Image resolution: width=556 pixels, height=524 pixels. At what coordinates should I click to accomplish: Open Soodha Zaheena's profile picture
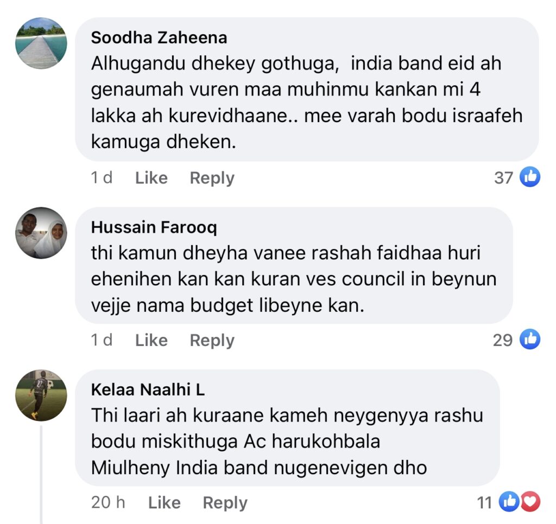(41, 43)
